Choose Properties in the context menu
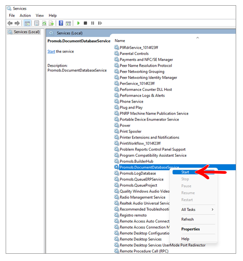Image resolution: width=243 pixels, height=261 pixels. pyautogui.click(x=190, y=229)
